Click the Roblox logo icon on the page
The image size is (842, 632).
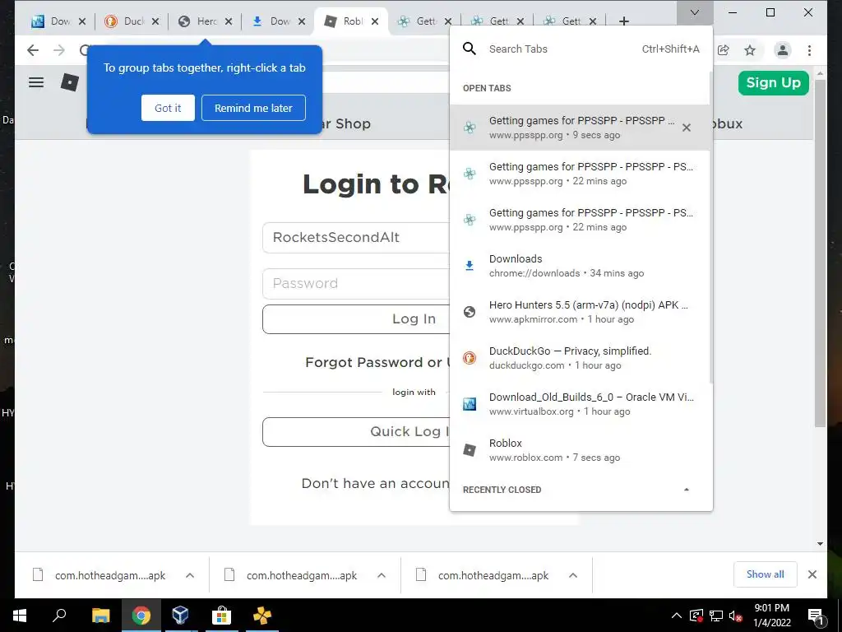70,82
